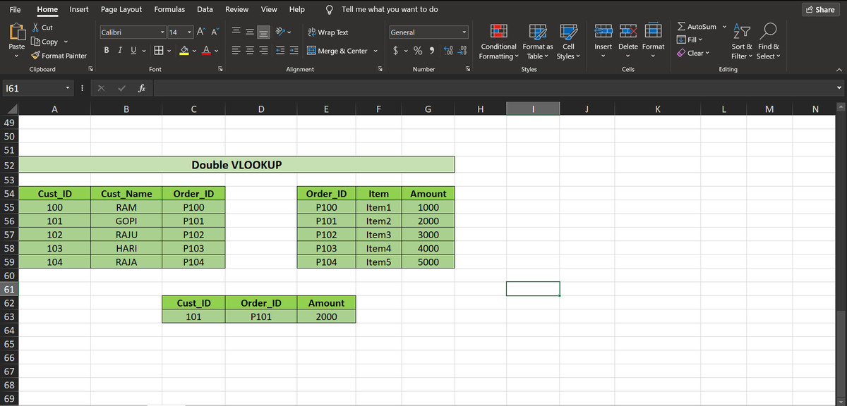Viewport: 847px width, 406px height.
Task: Increase decimal places
Action: click(x=450, y=51)
